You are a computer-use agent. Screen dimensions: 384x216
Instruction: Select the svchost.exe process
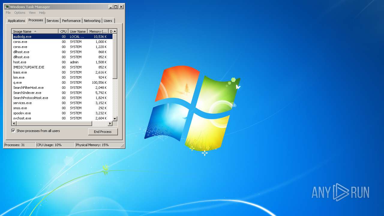point(62,118)
